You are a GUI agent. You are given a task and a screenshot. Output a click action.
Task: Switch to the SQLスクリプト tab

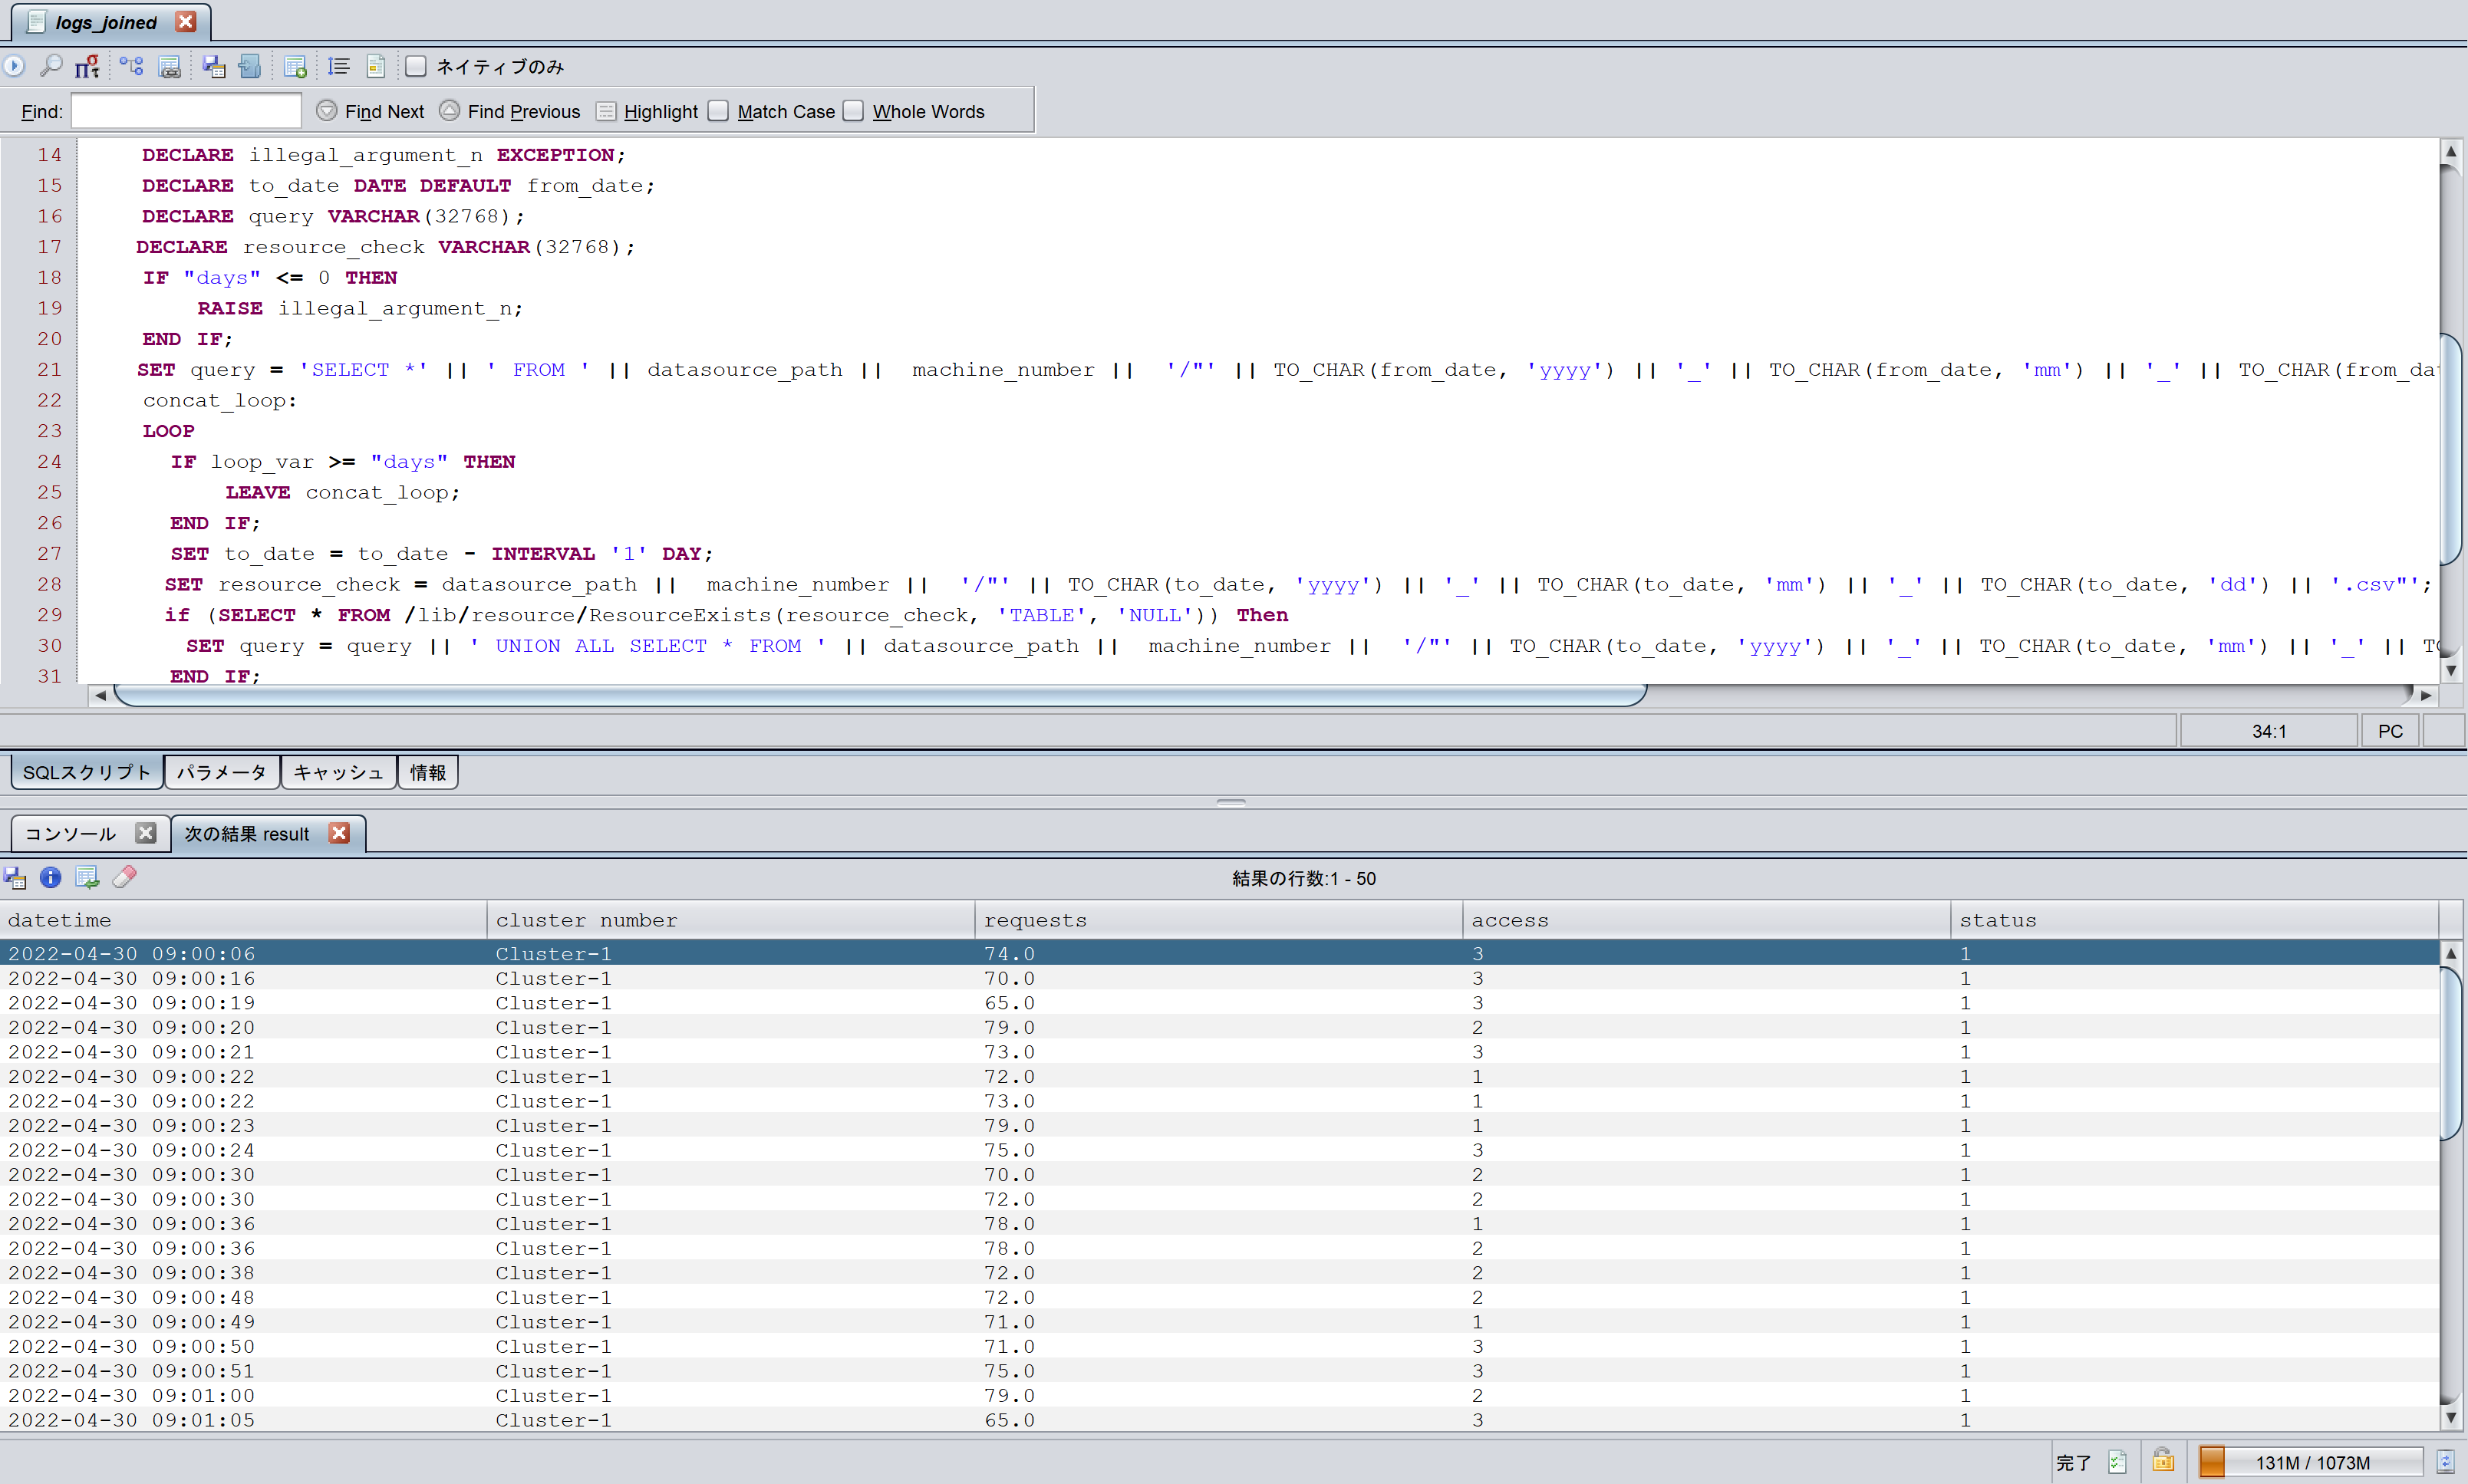coord(87,772)
